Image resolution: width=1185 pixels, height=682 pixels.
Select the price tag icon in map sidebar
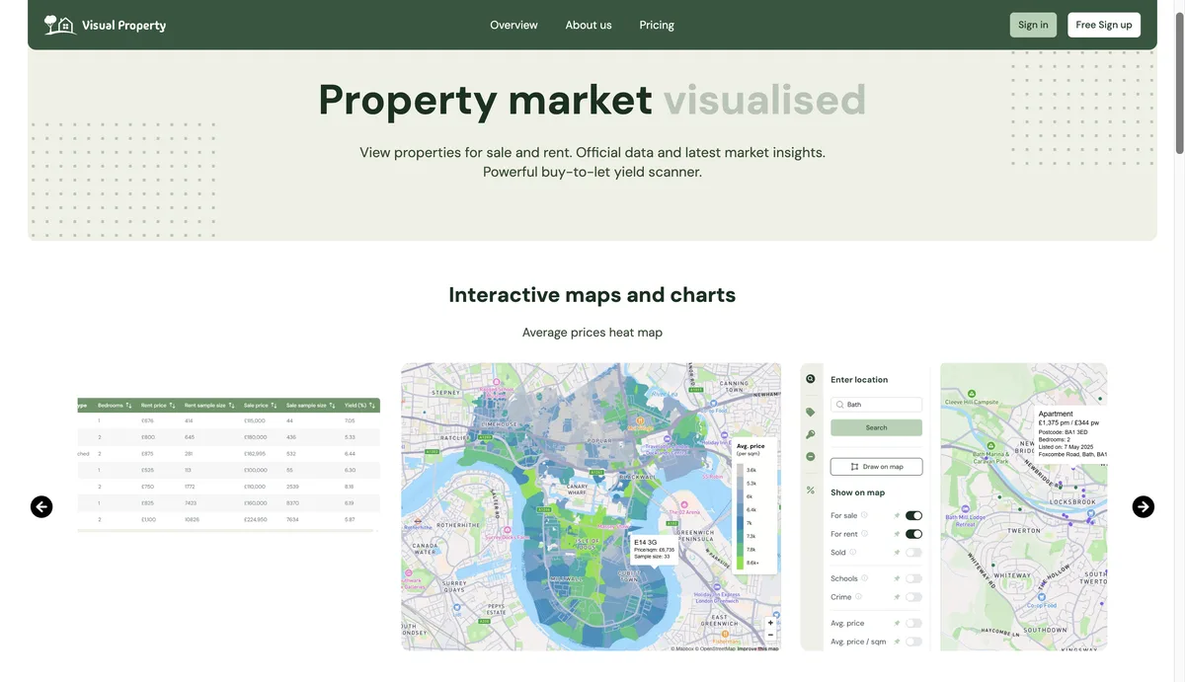click(x=811, y=413)
